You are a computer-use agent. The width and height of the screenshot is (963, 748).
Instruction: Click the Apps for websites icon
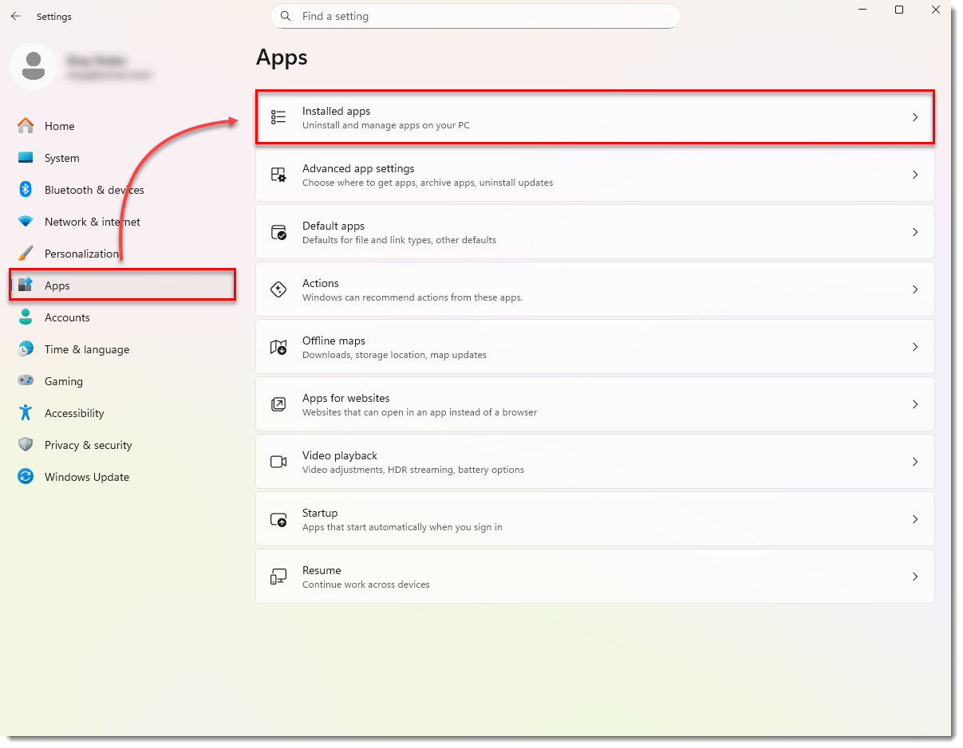(278, 404)
